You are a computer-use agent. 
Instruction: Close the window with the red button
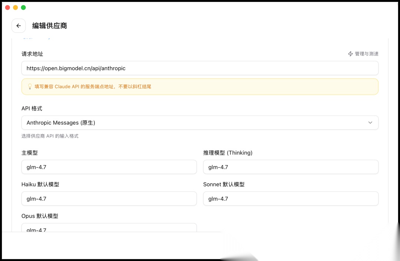click(x=7, y=7)
